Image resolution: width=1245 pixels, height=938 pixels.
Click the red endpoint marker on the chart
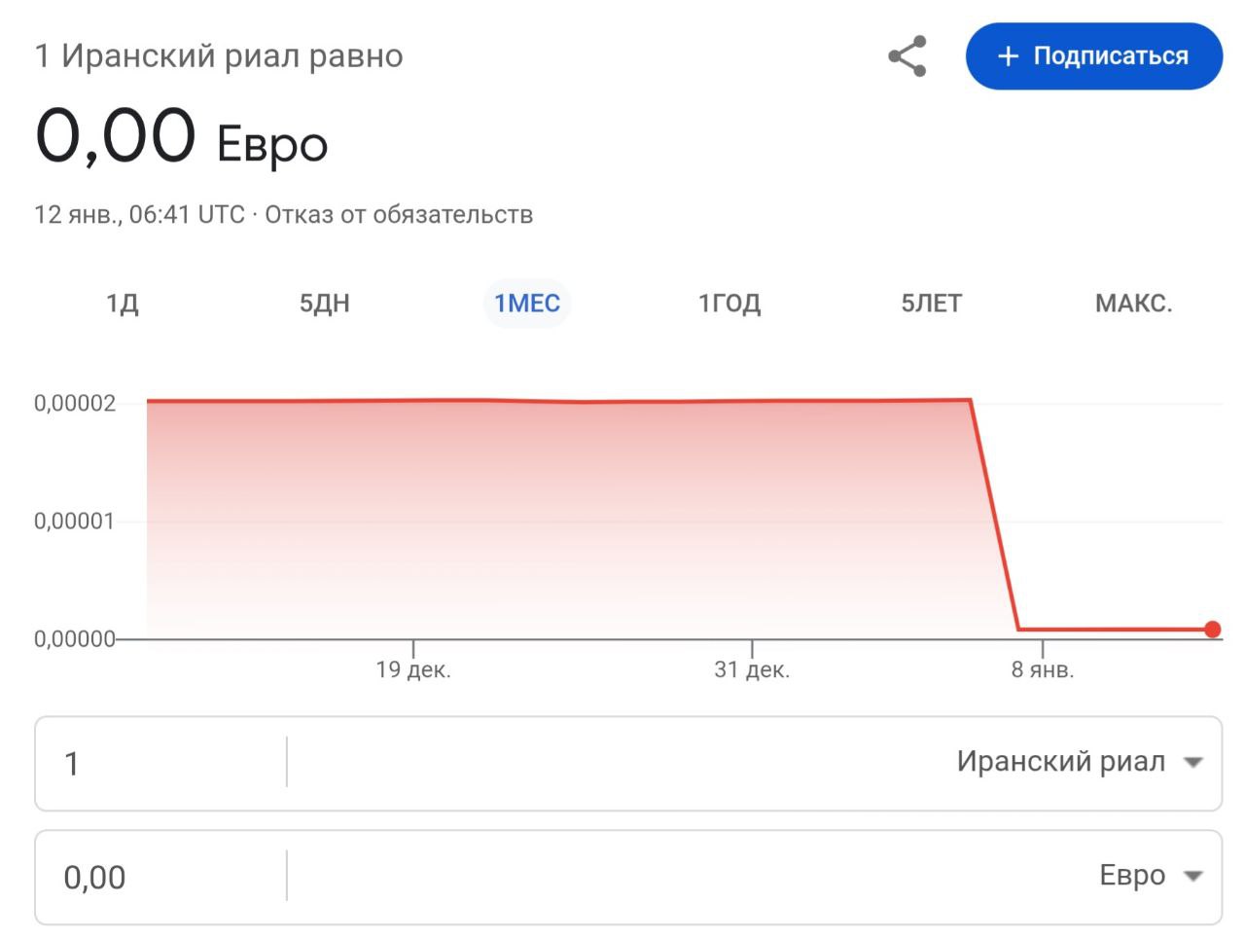[1212, 630]
